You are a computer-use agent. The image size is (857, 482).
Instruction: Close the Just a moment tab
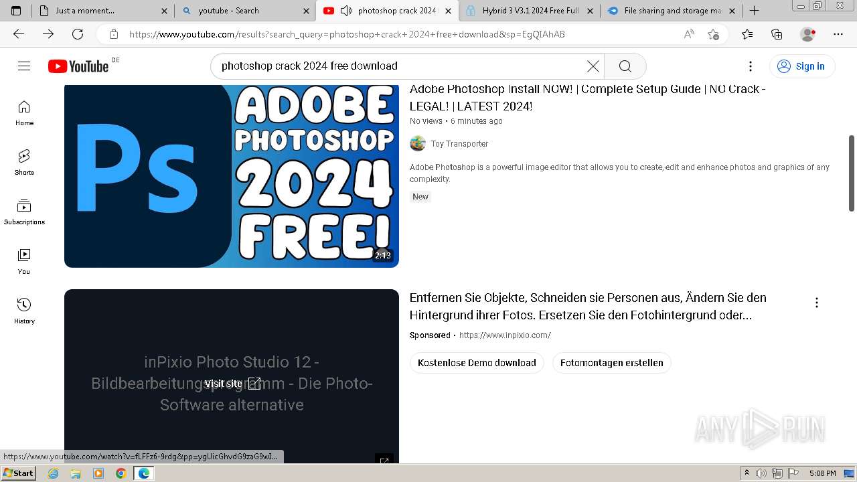164,11
